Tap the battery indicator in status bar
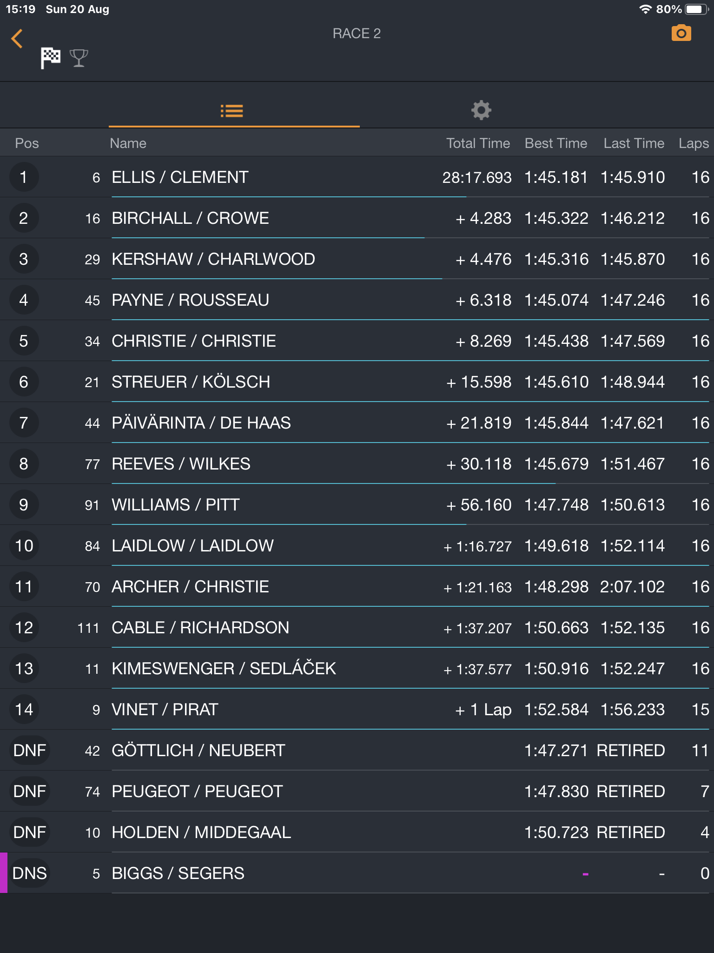 coord(695,9)
